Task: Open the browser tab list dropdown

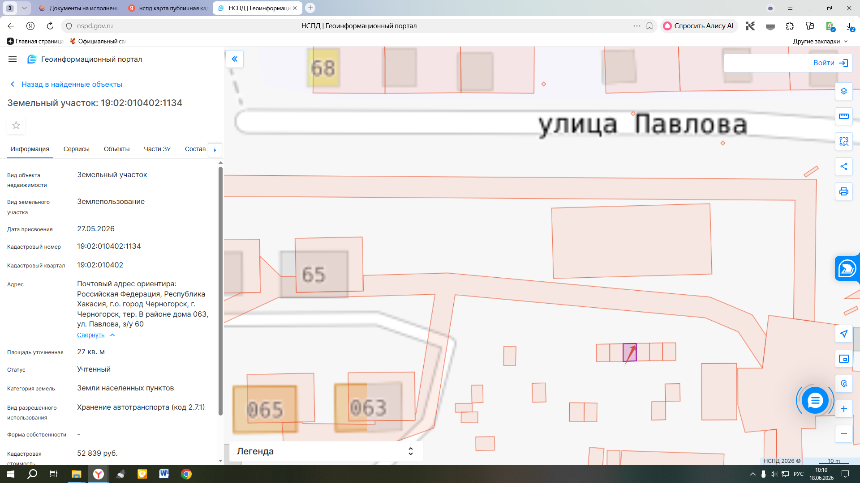Action: pyautogui.click(x=24, y=8)
